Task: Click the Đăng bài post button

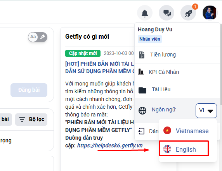Action: (x=29, y=90)
